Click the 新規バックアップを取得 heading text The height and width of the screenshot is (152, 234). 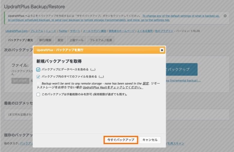tap(59, 61)
